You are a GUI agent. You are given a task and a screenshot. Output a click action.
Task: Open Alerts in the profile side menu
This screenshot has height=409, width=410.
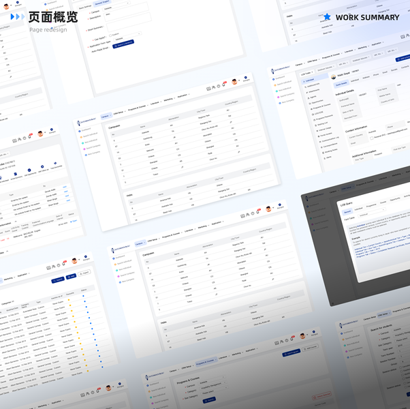pyautogui.click(x=328, y=157)
